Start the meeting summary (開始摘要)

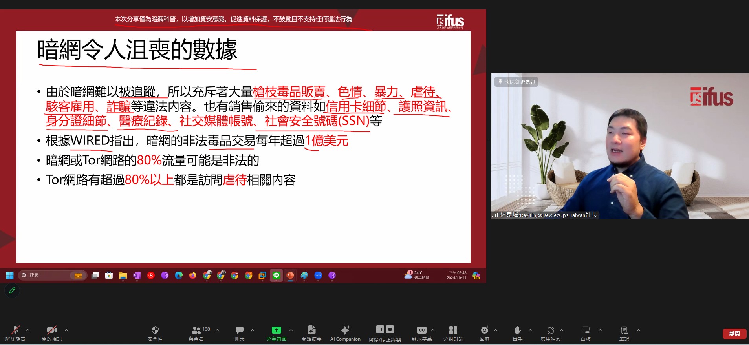[x=311, y=330]
